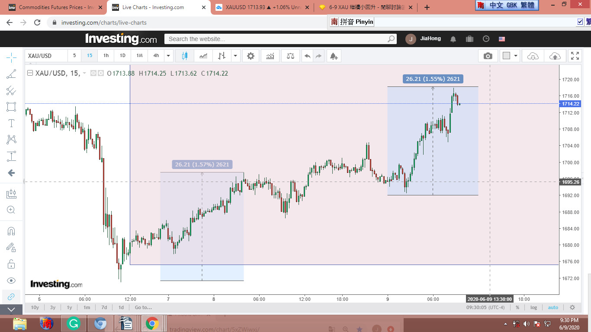Open chart properties gear in top toolbar
Image resolution: width=591 pixels, height=332 pixels.
(251, 56)
